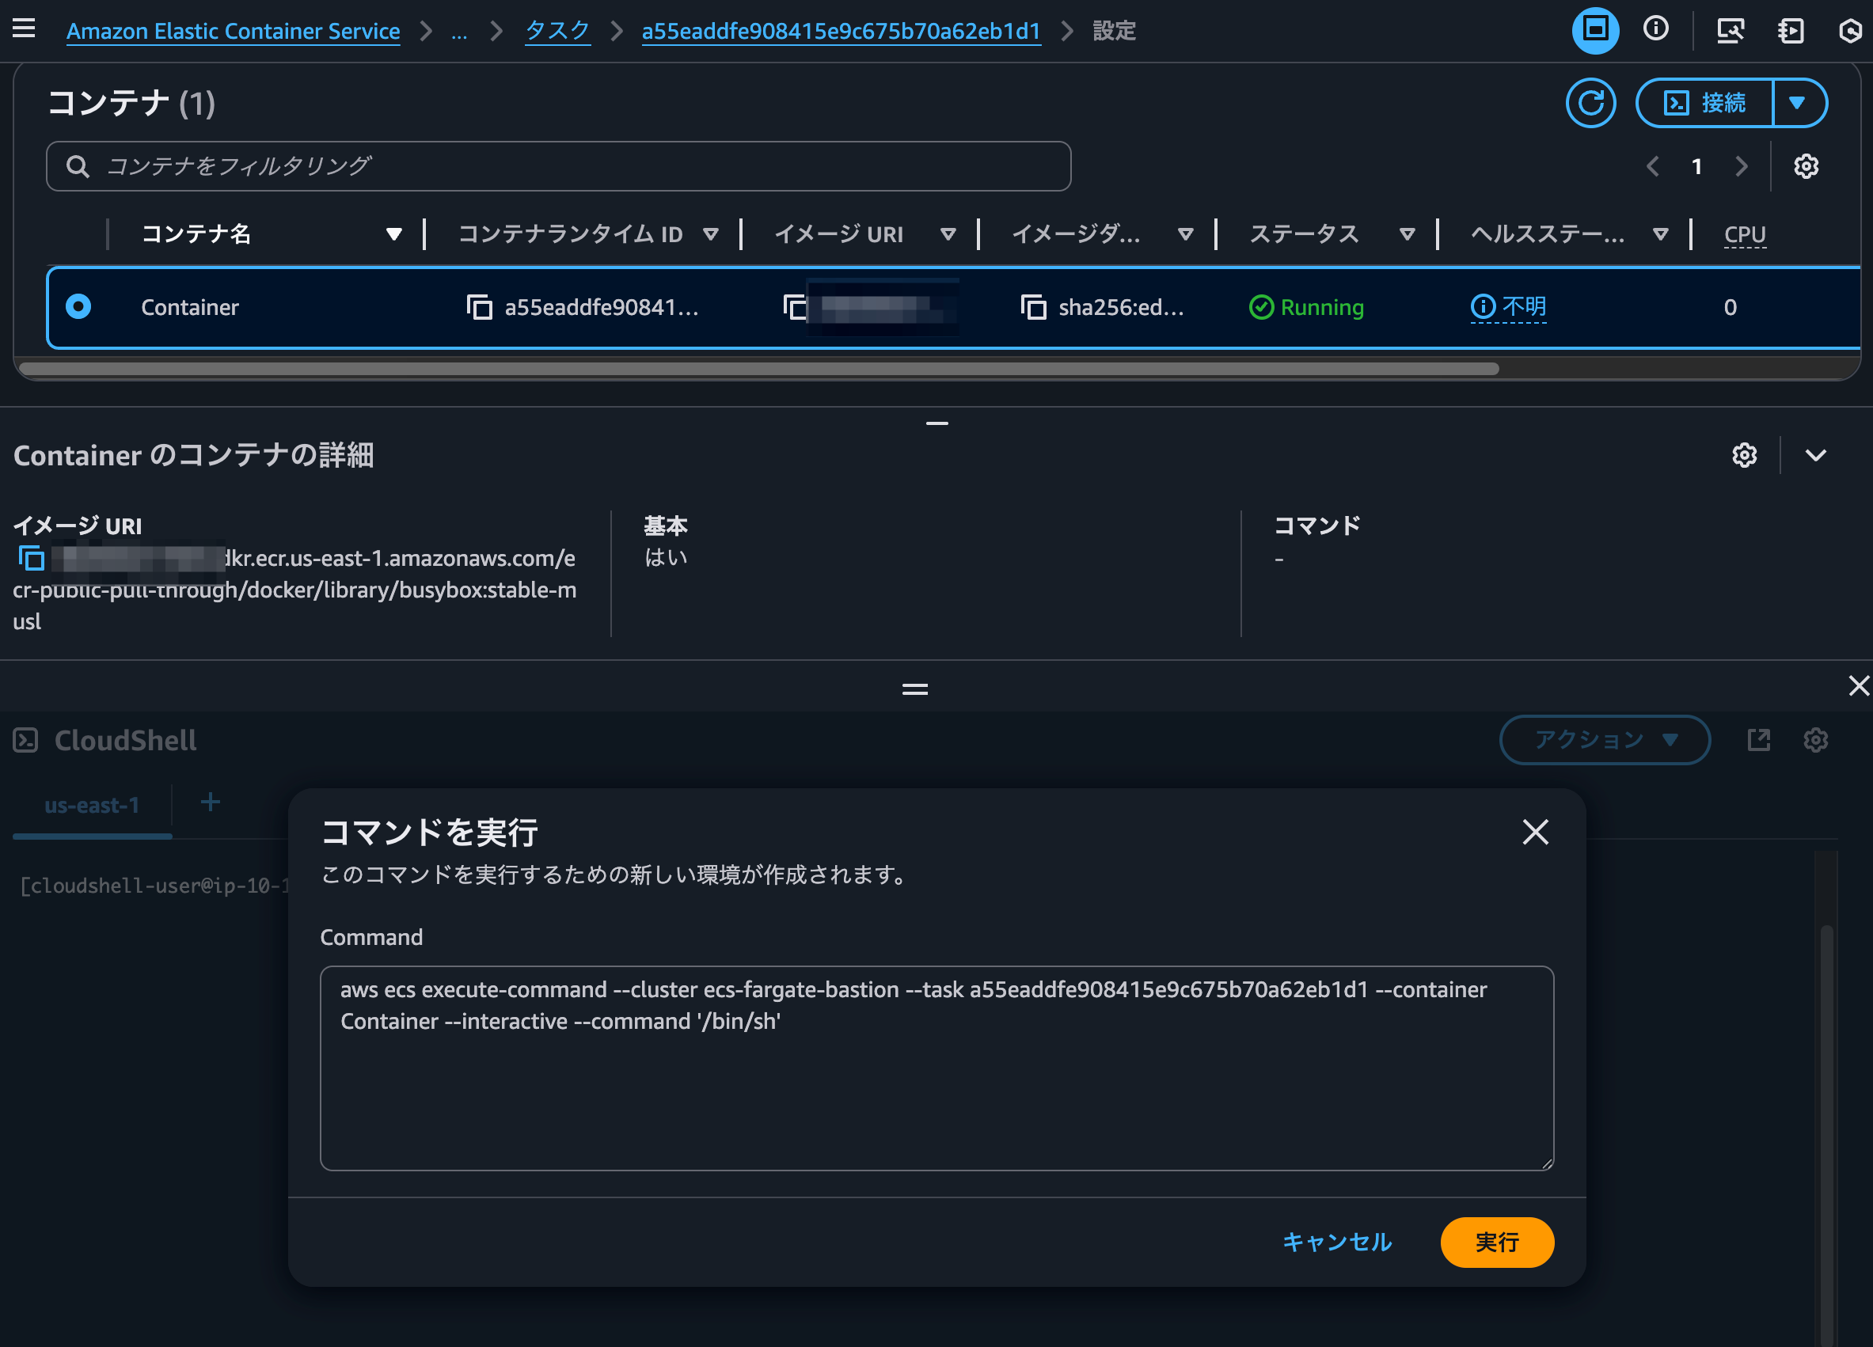
Task: Click the Container name cell
Action: pos(190,307)
